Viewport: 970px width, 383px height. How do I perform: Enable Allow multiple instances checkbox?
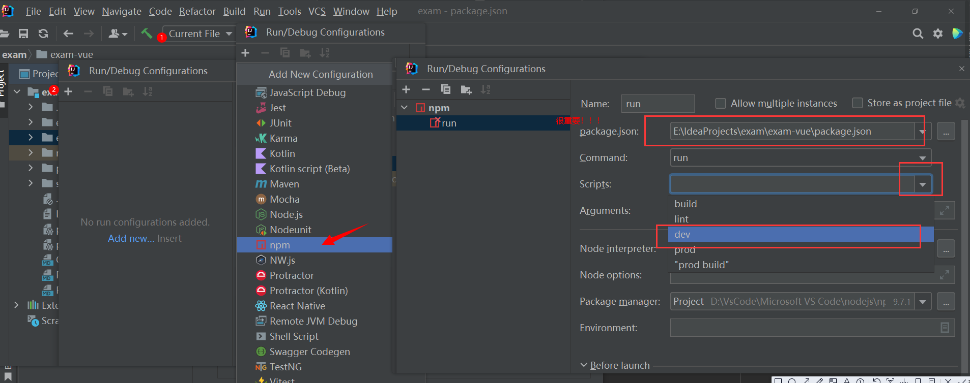[x=721, y=104]
